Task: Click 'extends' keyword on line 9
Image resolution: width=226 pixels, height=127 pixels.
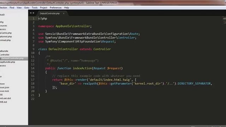Action: 85,49
